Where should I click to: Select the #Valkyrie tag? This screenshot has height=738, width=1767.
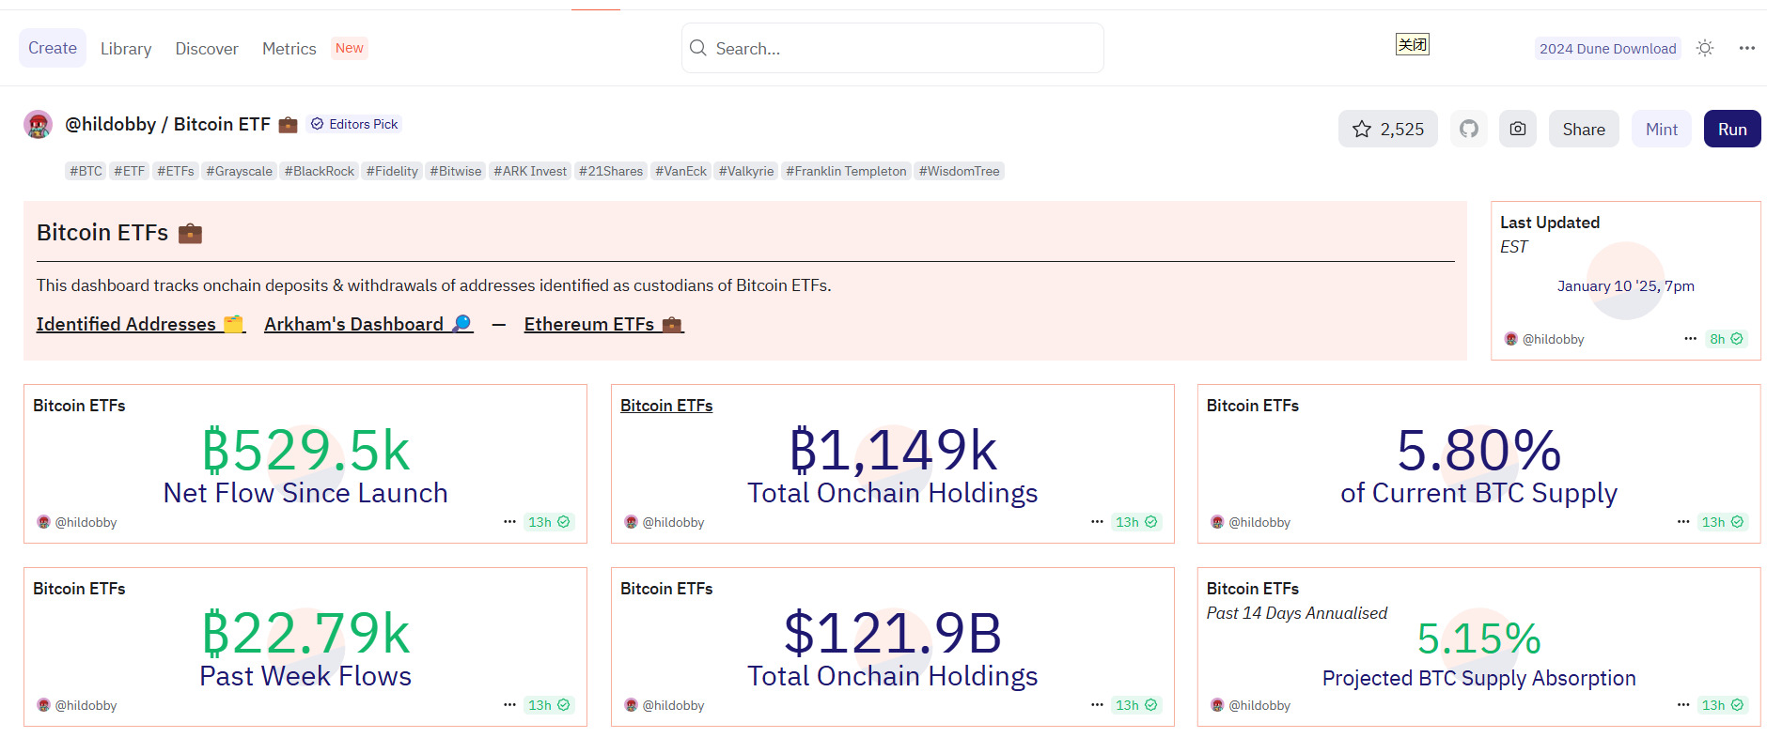[746, 171]
